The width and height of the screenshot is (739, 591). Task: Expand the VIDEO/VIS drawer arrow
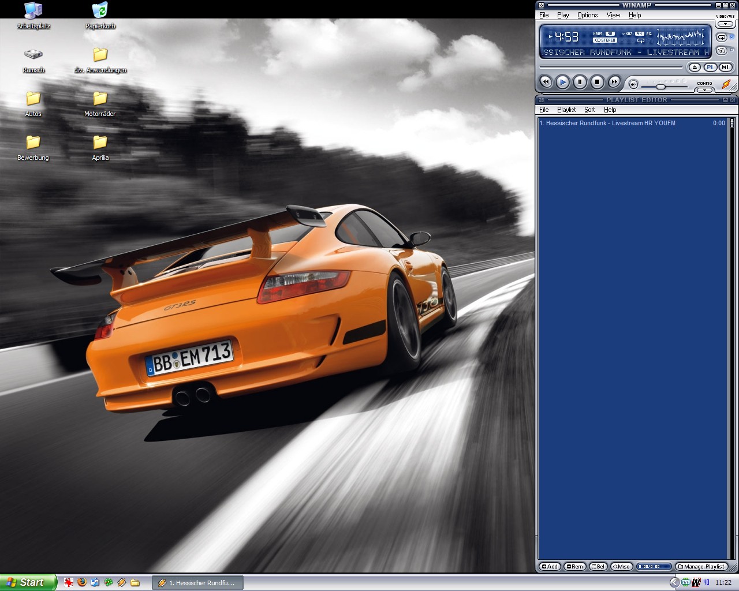(x=725, y=24)
